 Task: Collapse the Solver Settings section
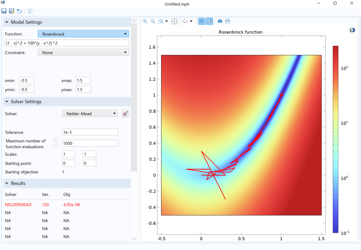(x=6, y=101)
